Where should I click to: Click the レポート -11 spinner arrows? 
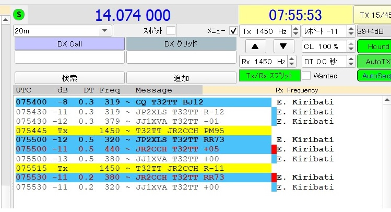[x=351, y=31]
